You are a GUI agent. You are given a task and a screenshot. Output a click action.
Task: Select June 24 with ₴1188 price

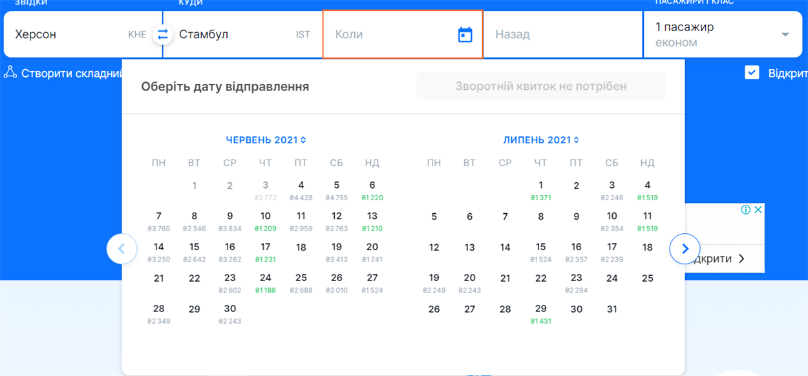266,283
